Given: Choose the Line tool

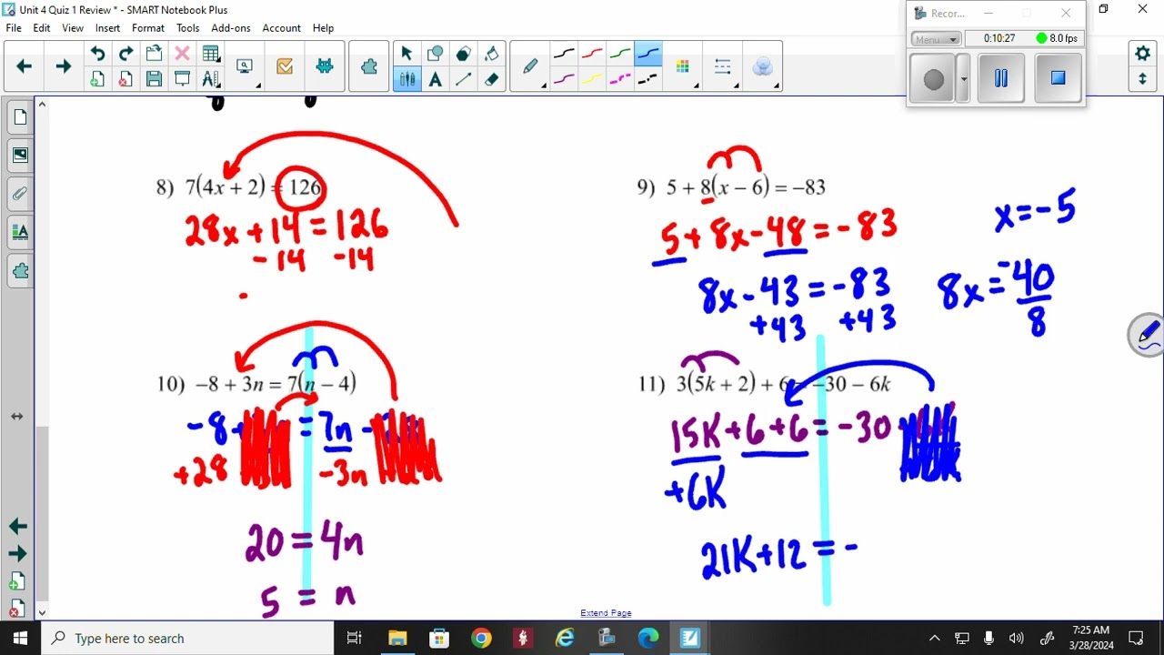Looking at the screenshot, I should (x=463, y=79).
